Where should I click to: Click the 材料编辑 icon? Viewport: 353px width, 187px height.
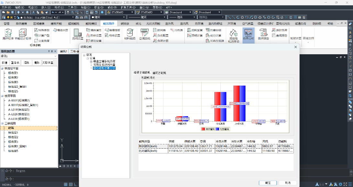[130, 34]
